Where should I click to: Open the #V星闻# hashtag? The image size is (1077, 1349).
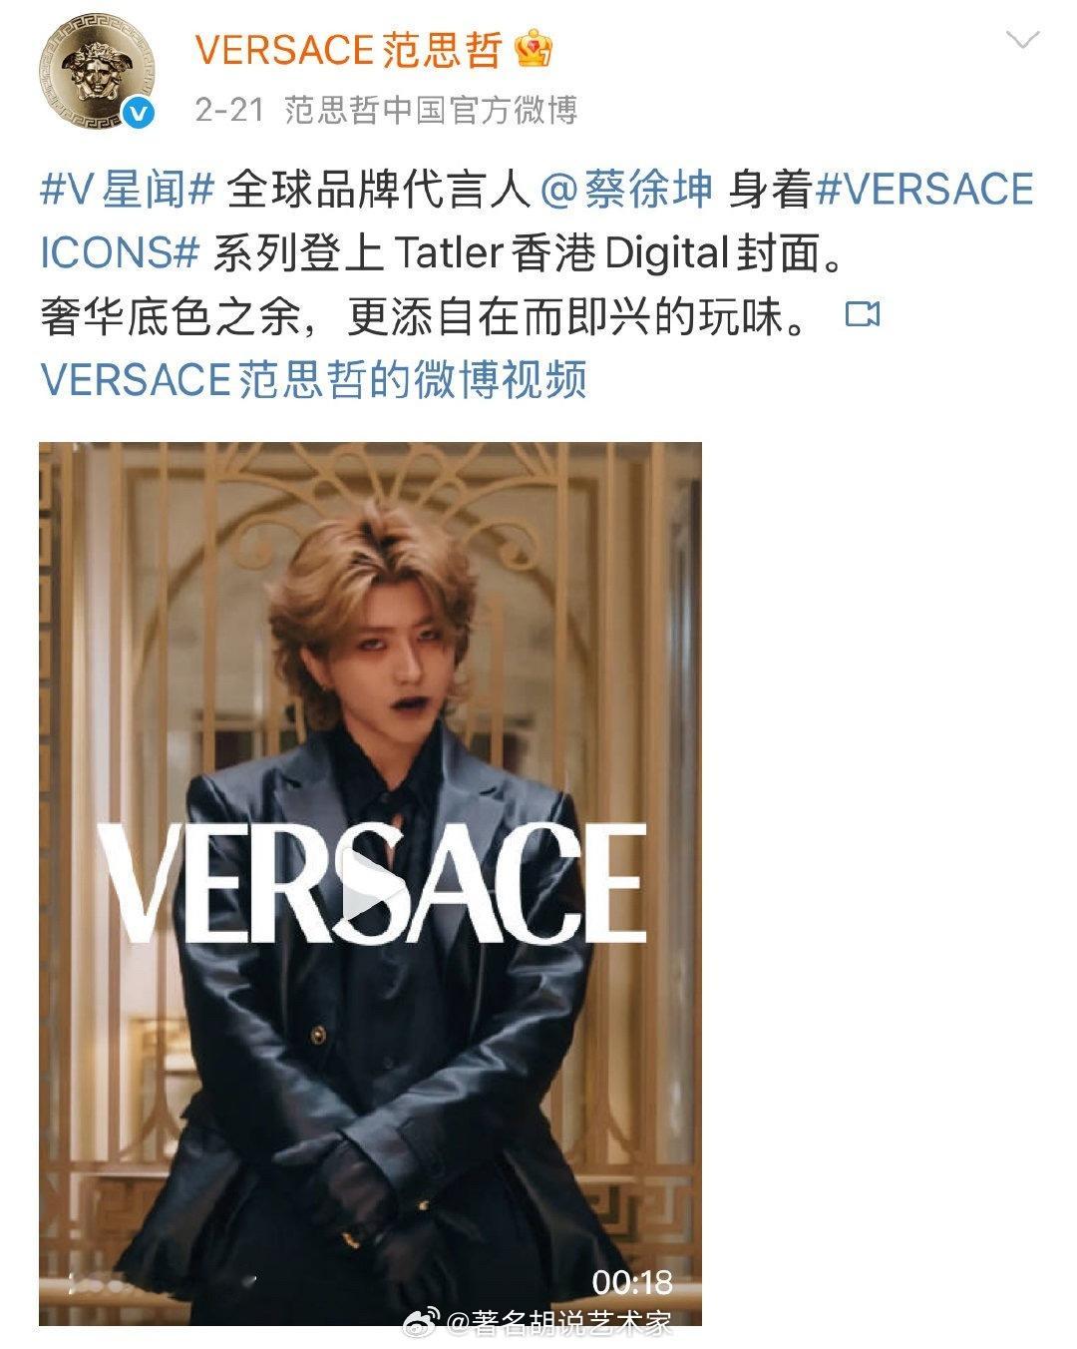[127, 189]
